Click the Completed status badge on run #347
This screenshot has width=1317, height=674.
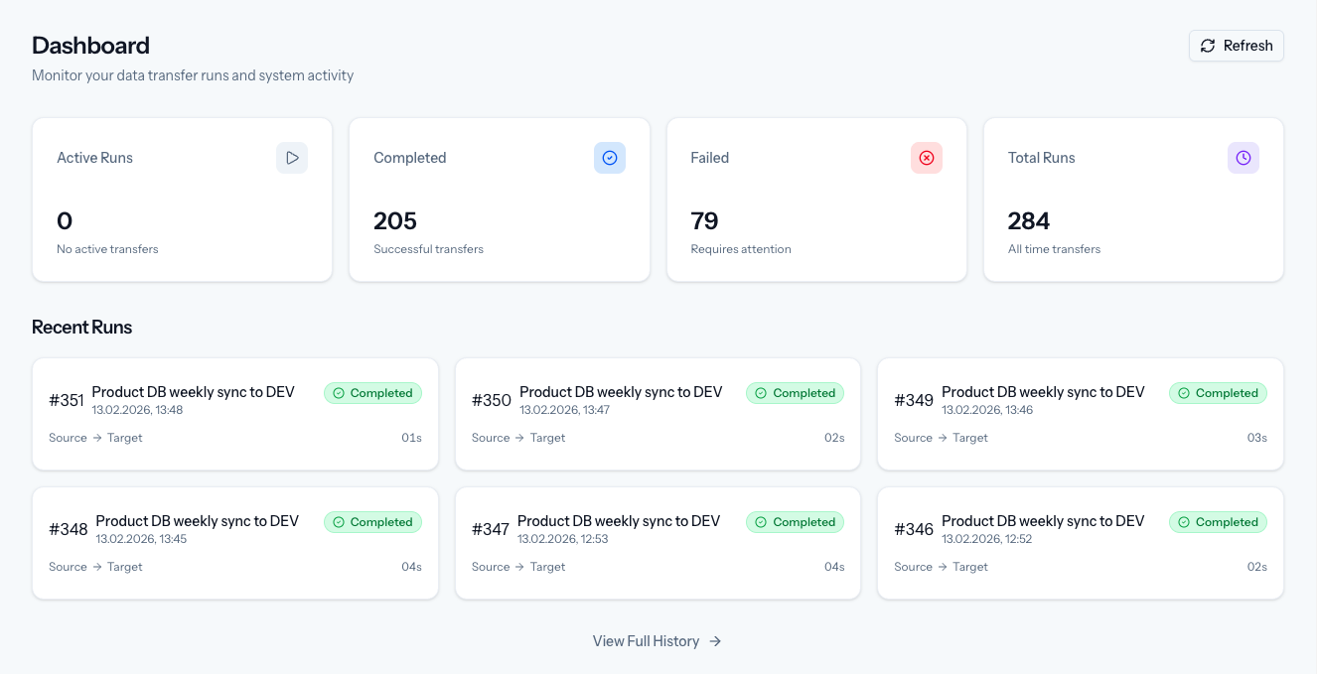pyautogui.click(x=795, y=522)
